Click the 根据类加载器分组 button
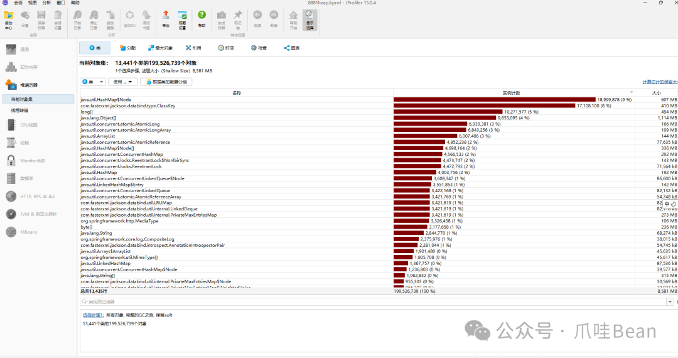Image resolution: width=678 pixels, height=358 pixels. click(166, 82)
